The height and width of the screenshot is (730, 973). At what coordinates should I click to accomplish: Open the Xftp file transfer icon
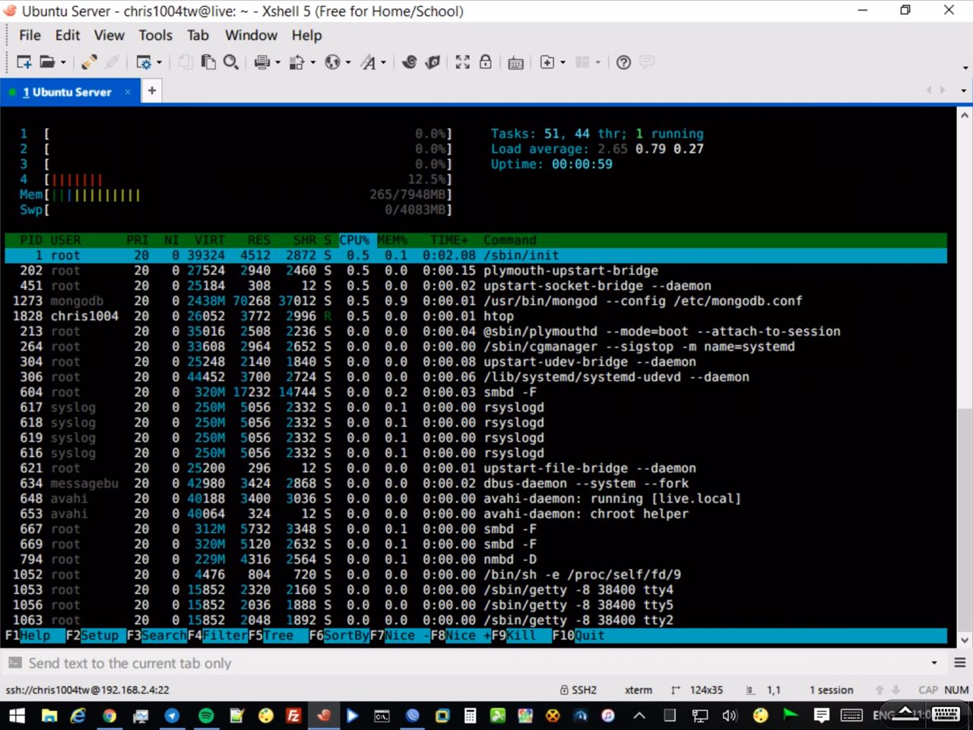click(x=433, y=62)
